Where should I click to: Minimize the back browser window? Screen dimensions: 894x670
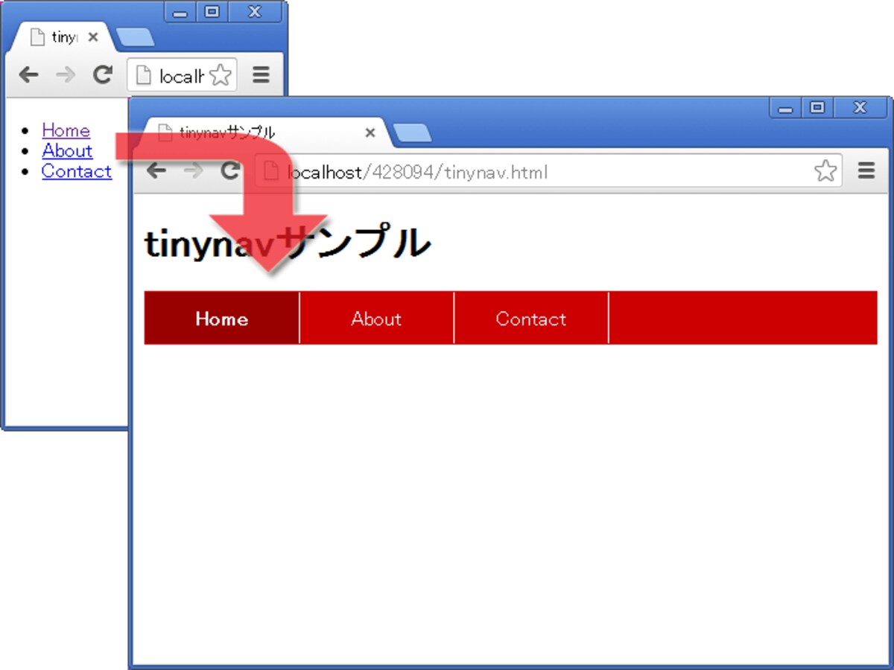(x=180, y=12)
